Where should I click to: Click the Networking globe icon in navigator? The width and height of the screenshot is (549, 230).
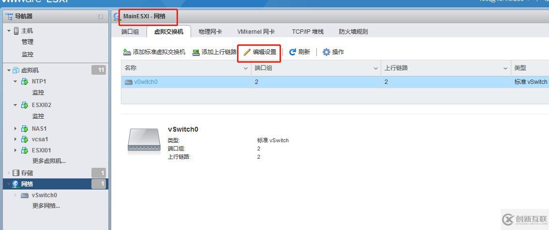pyautogui.click(x=16, y=184)
